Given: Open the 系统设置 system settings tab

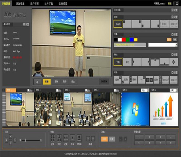Looking at the screenshot, I should point(63,4).
